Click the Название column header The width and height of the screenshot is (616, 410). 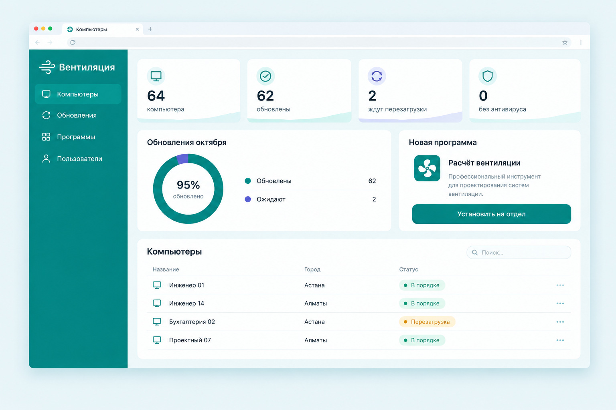[166, 269]
